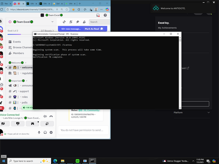Open taskbar clock showing 11:05 PM

coord(200,161)
